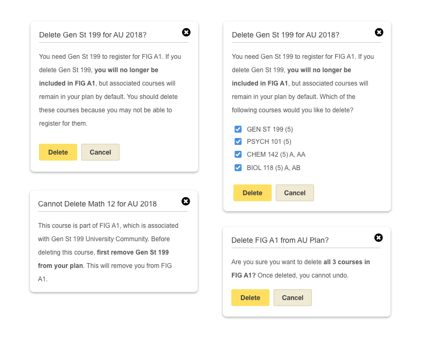Screen dimensions: 421x338
Task: Uncheck the GEN ST 199 (5) checkbox
Action: (238, 129)
